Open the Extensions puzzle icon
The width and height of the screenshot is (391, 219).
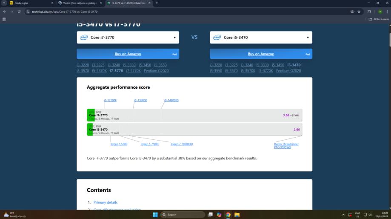click(369, 12)
